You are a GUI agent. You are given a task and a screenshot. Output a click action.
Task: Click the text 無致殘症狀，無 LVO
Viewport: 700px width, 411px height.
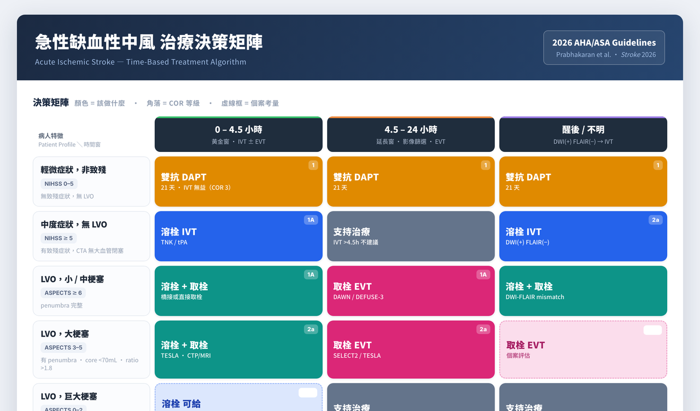click(x=67, y=196)
